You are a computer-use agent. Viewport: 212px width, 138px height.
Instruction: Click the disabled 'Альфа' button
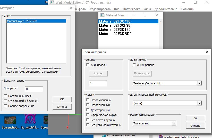98,73
